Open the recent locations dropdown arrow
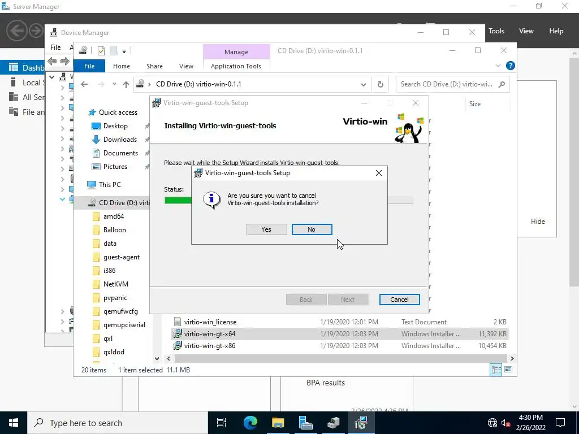579x434 pixels. pos(114,84)
